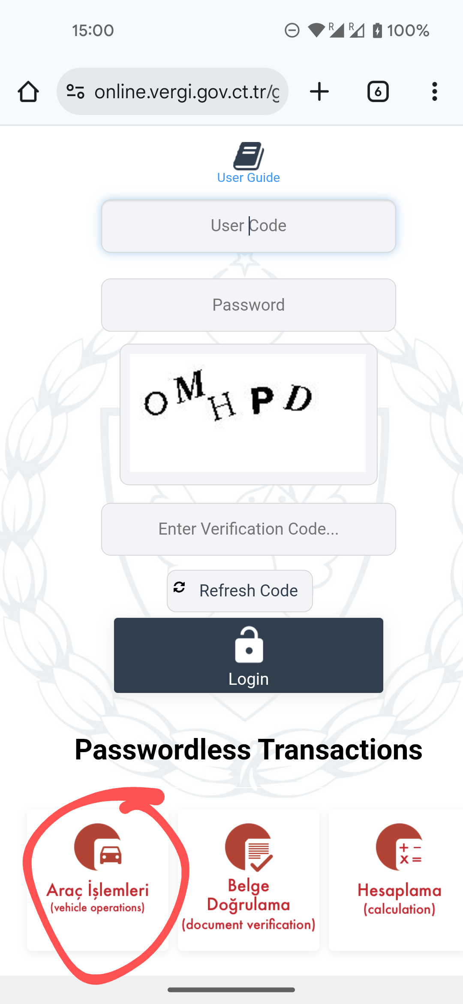
Task: Focus the User Code field
Action: 248,226
